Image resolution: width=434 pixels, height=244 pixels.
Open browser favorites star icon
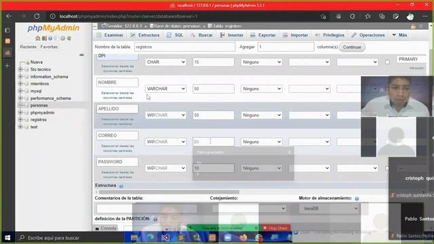pos(368,16)
